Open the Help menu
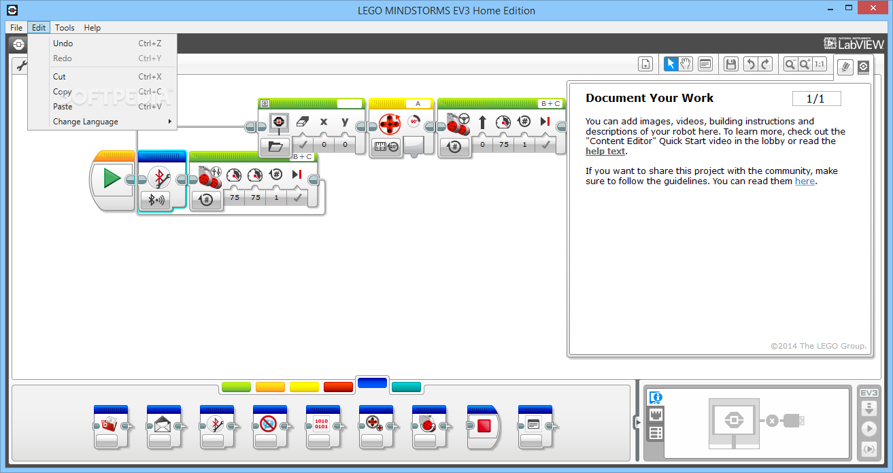The height and width of the screenshot is (473, 893). click(92, 27)
